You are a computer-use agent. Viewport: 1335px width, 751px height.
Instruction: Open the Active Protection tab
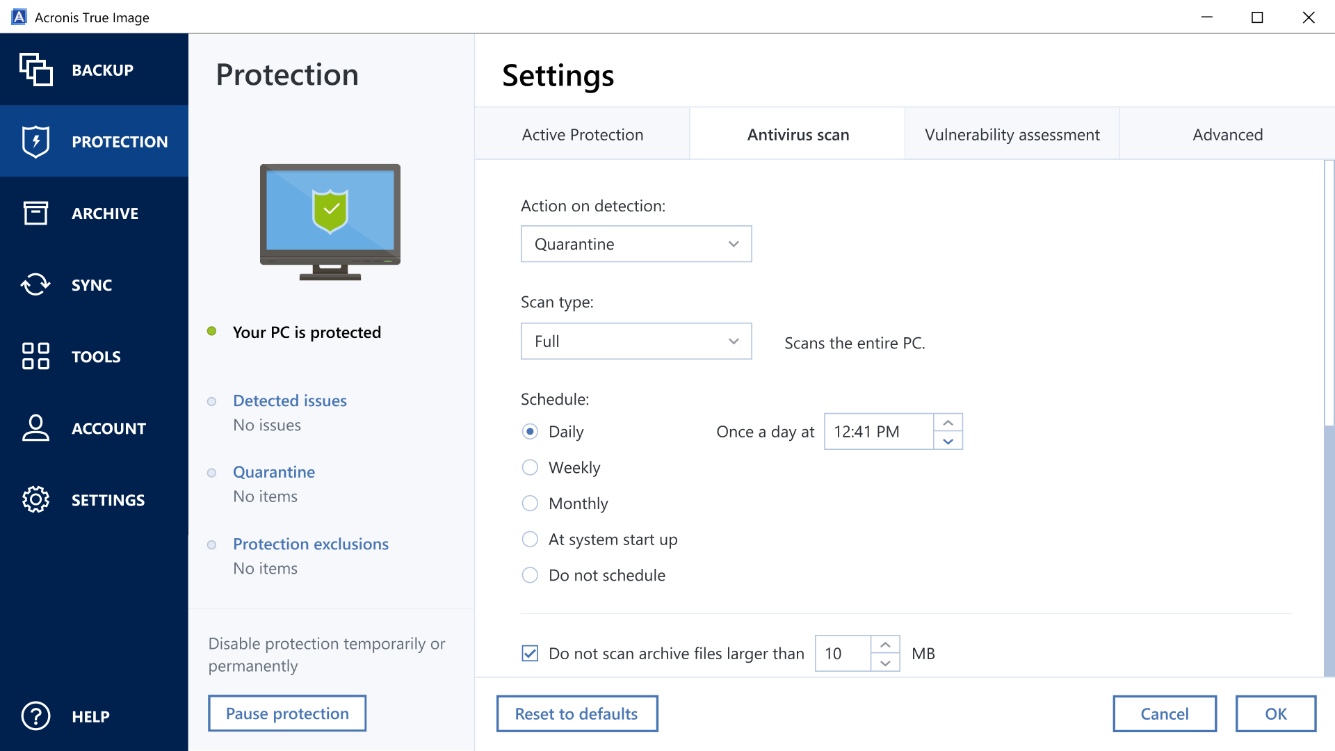583,134
